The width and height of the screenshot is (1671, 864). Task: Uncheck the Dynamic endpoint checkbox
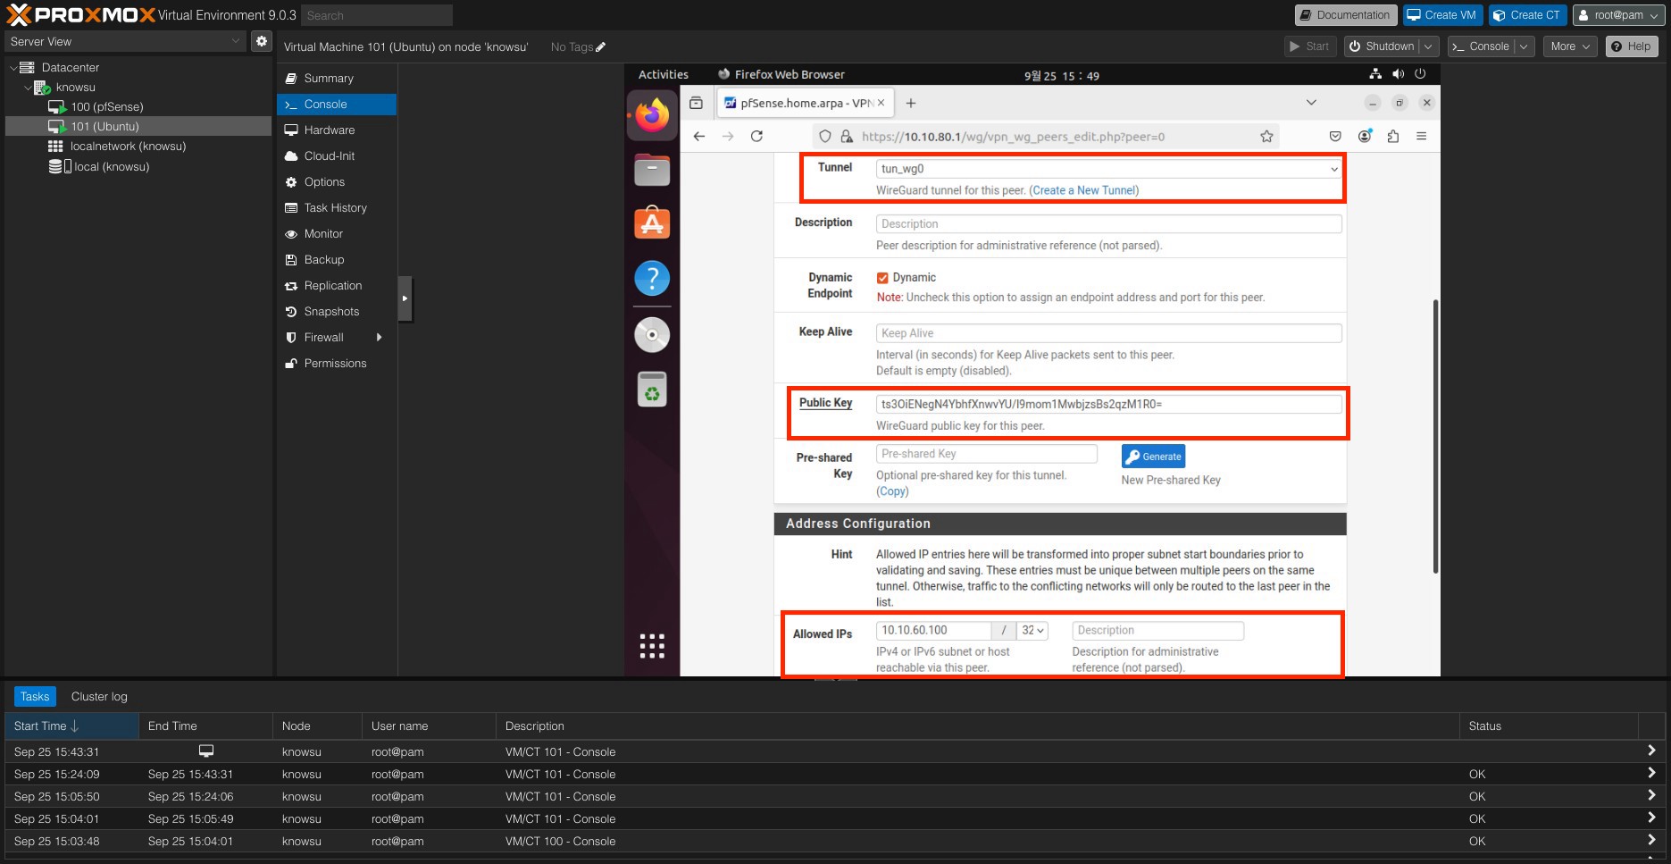click(x=882, y=278)
